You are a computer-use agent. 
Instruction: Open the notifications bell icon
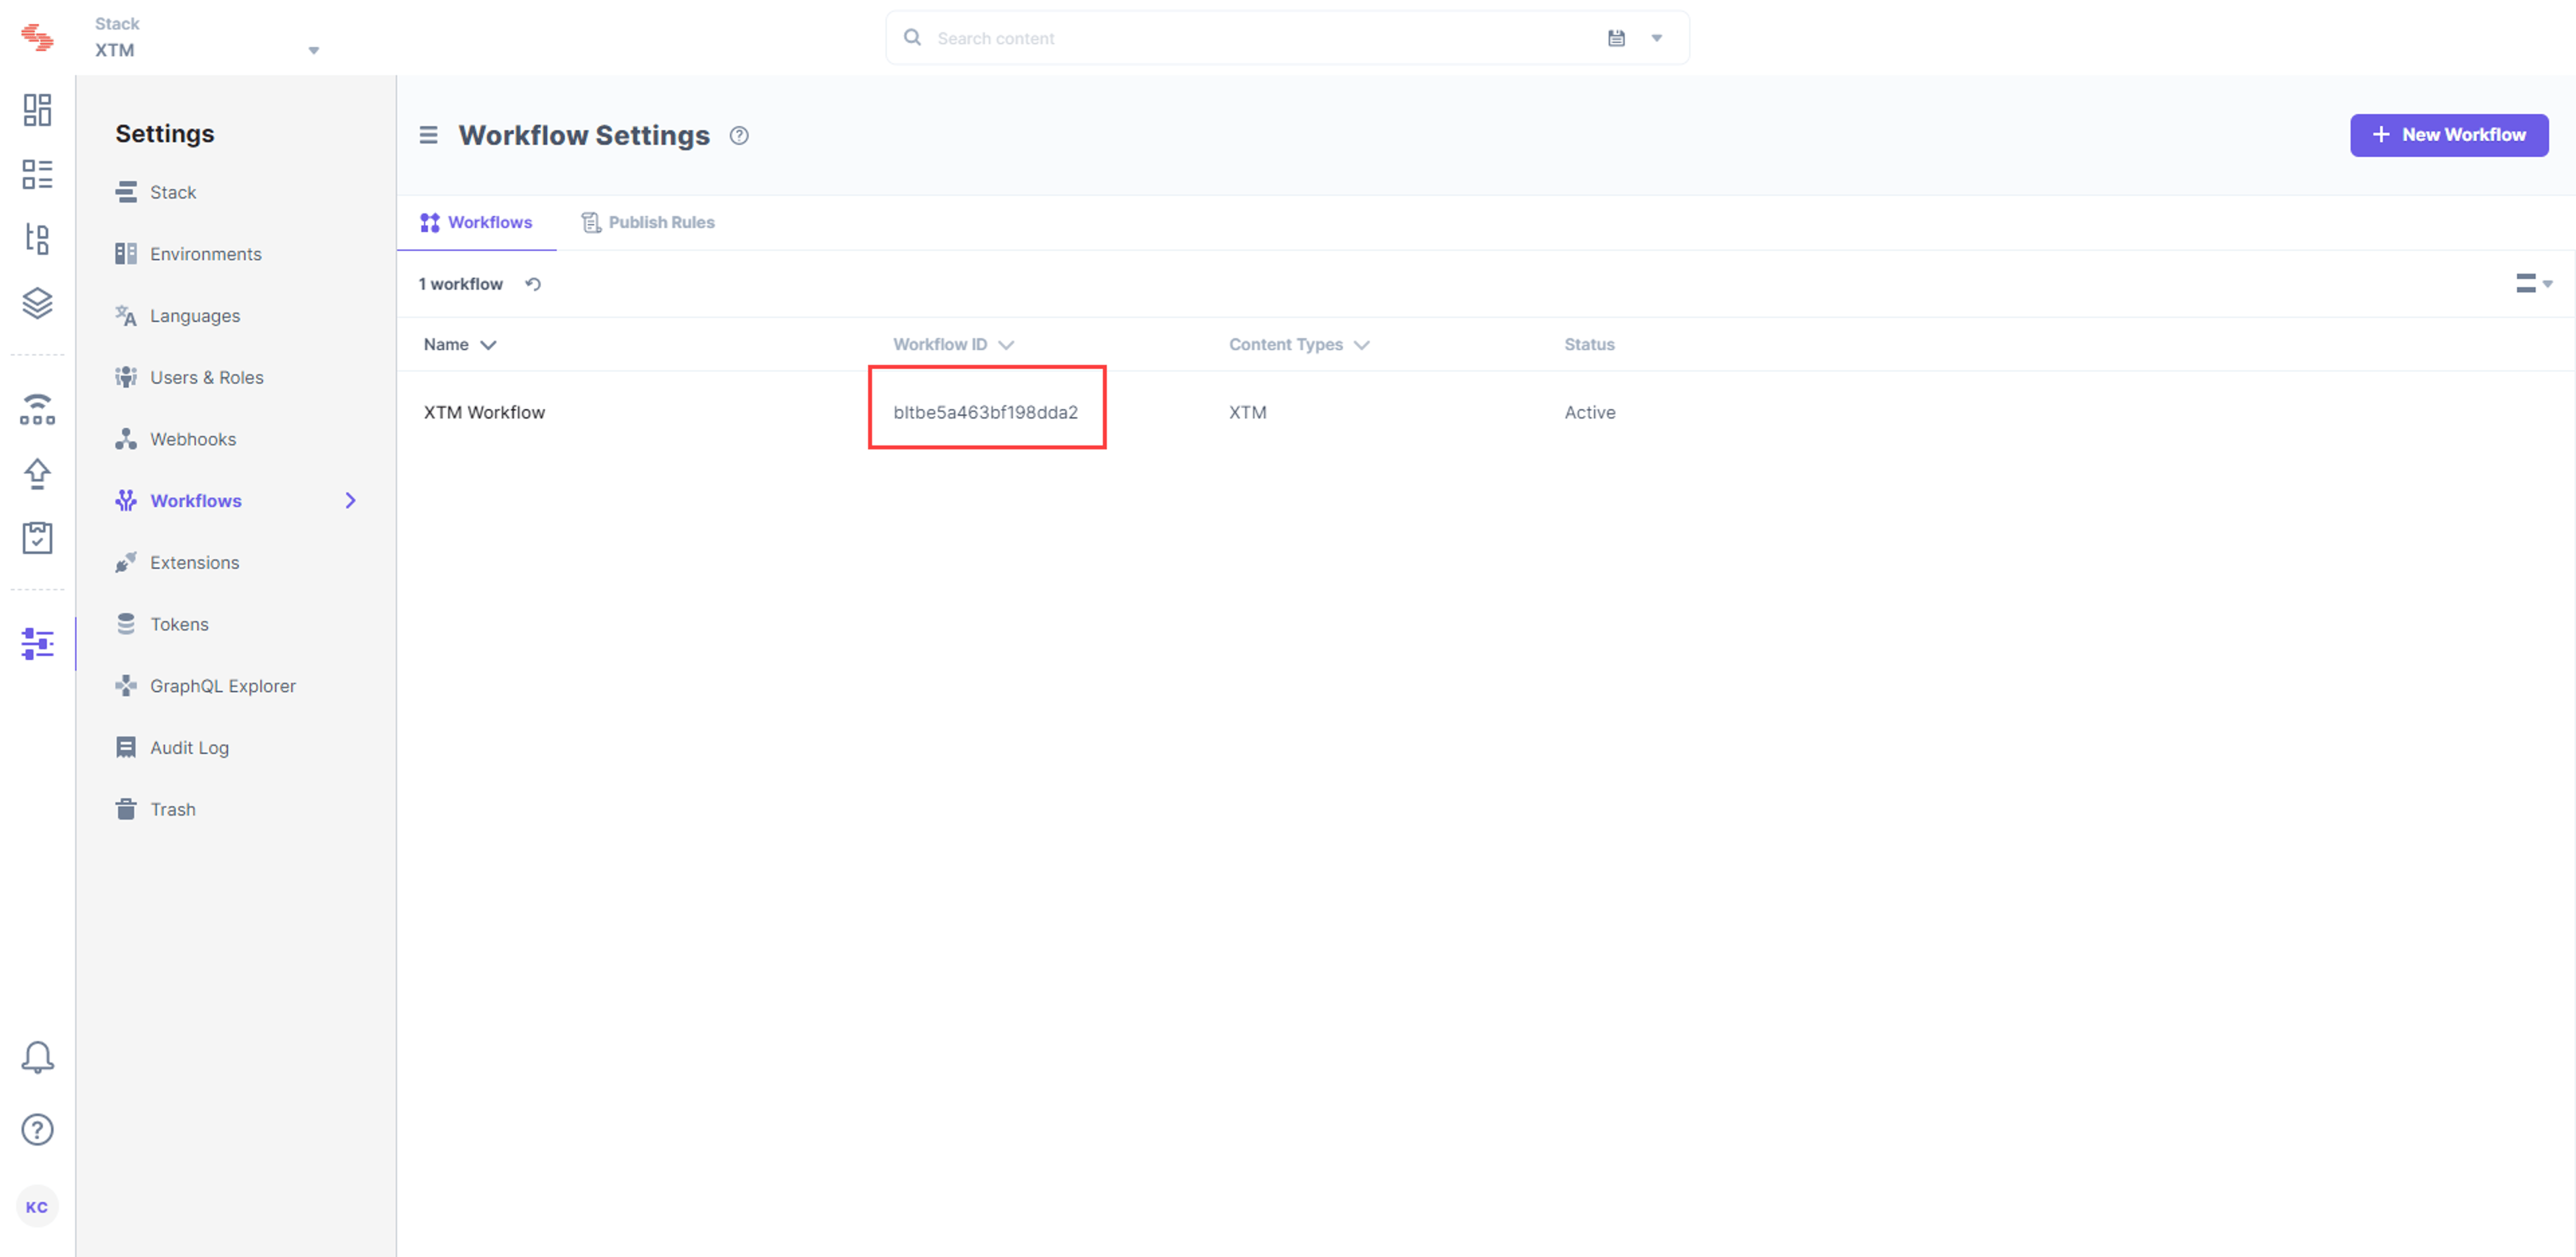tap(37, 1057)
